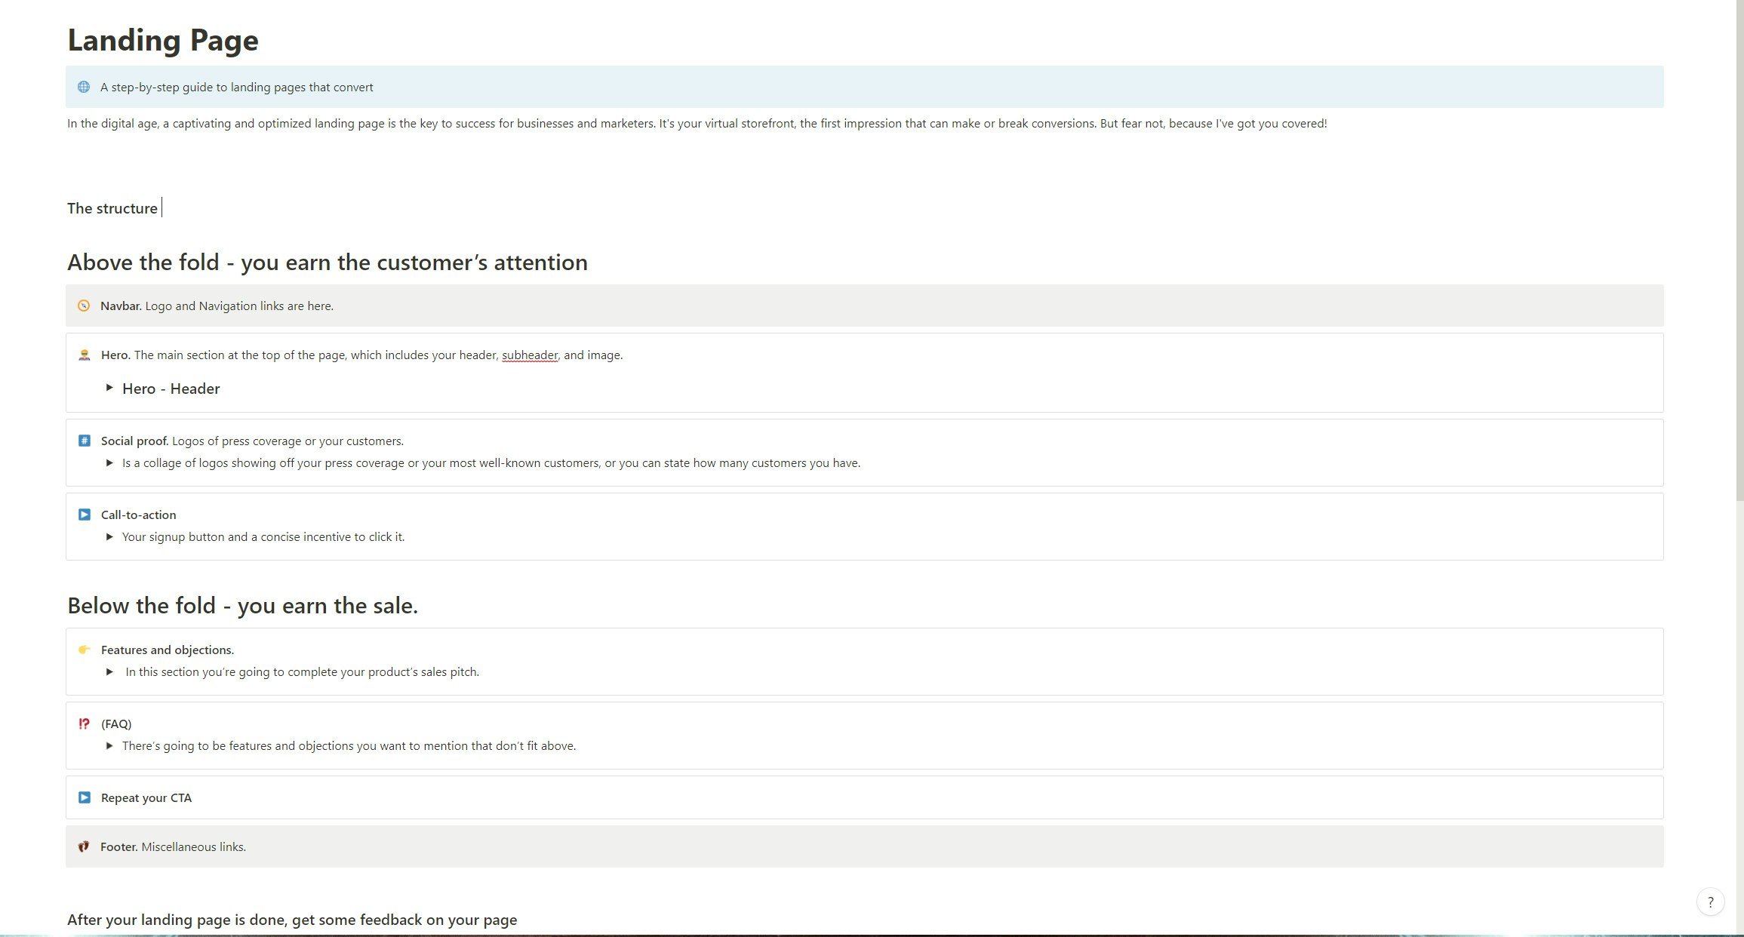Expand the FAQ toggle about features and objections

[109, 745]
